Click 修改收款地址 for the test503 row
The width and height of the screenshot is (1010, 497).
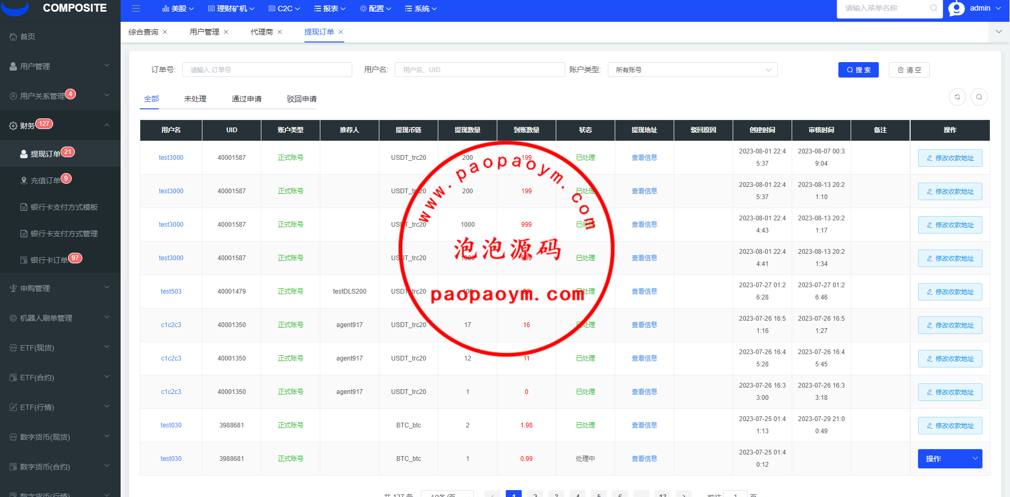click(x=950, y=292)
